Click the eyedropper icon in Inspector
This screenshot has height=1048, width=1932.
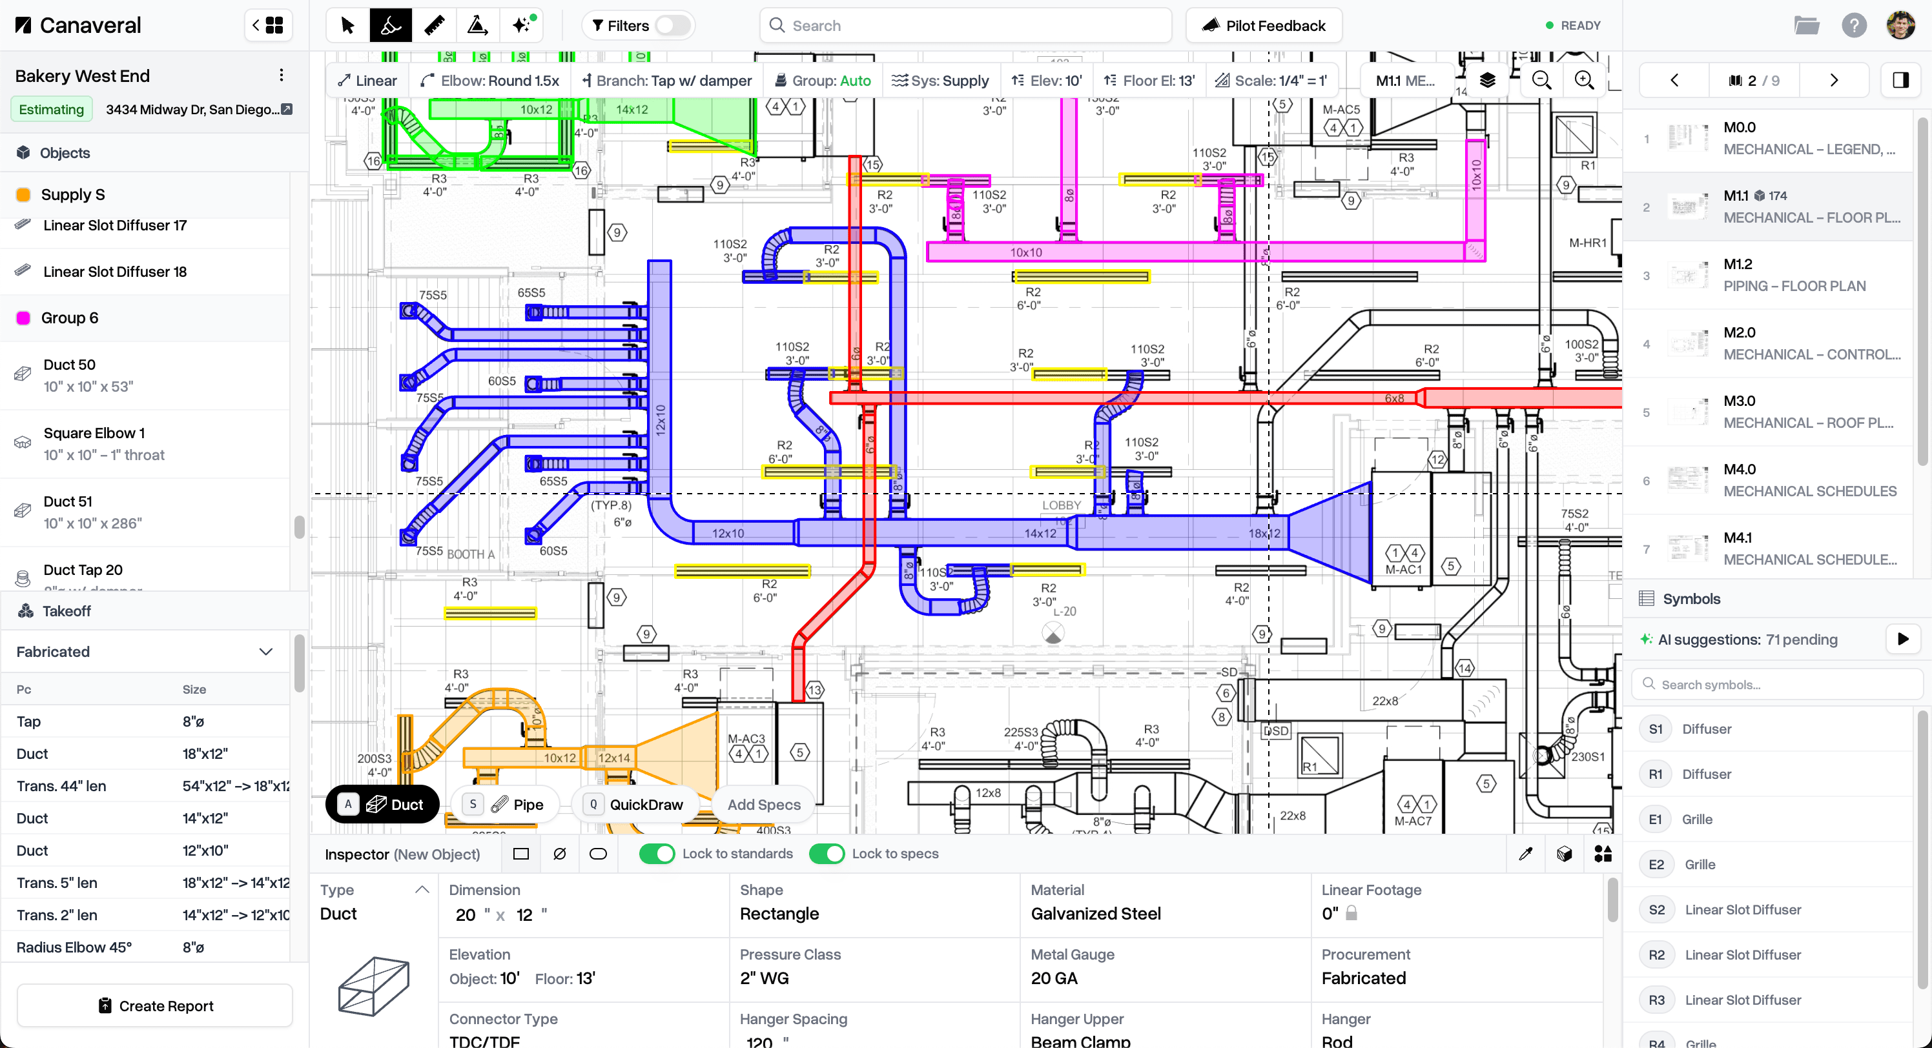[x=1525, y=854]
